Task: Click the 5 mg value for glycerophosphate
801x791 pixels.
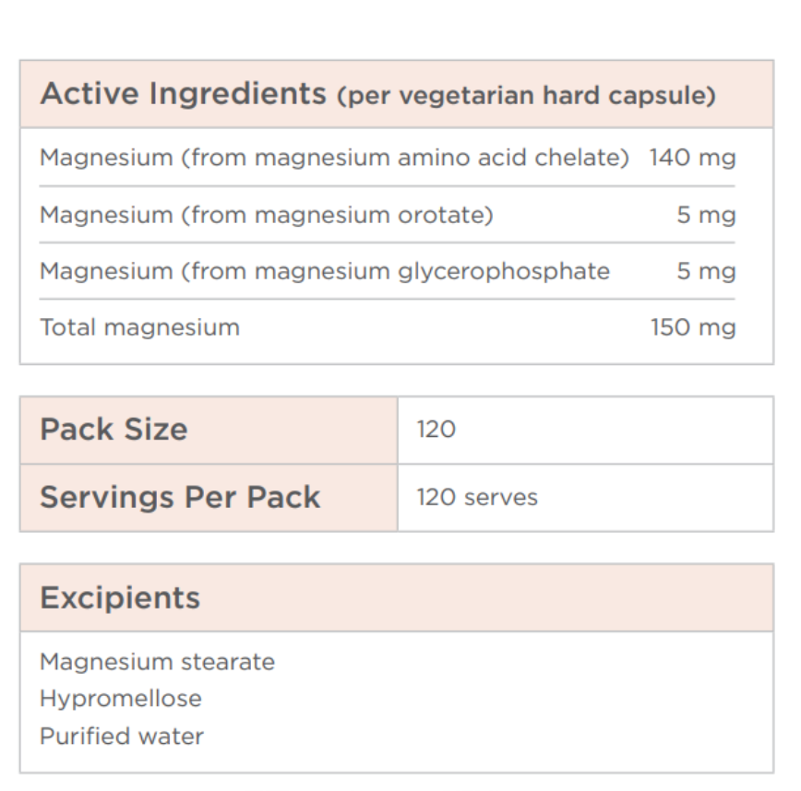Action: pos(706,271)
